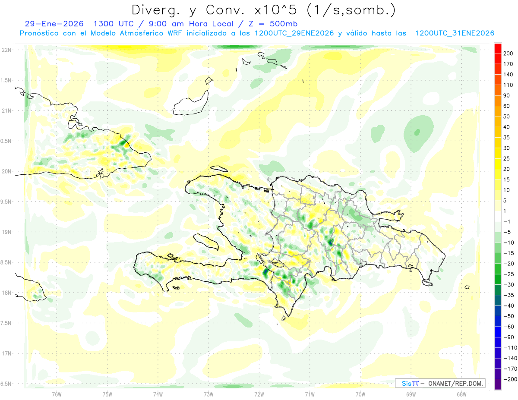This screenshot has height=400, width=518.
Task: Click the '-50' colorbar value
Action: point(509,316)
